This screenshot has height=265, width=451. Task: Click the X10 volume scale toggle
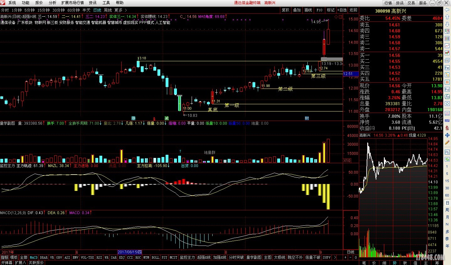pyautogui.click(x=347, y=160)
